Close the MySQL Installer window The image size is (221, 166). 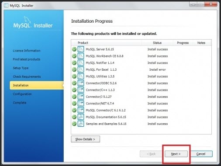coord(211,4)
